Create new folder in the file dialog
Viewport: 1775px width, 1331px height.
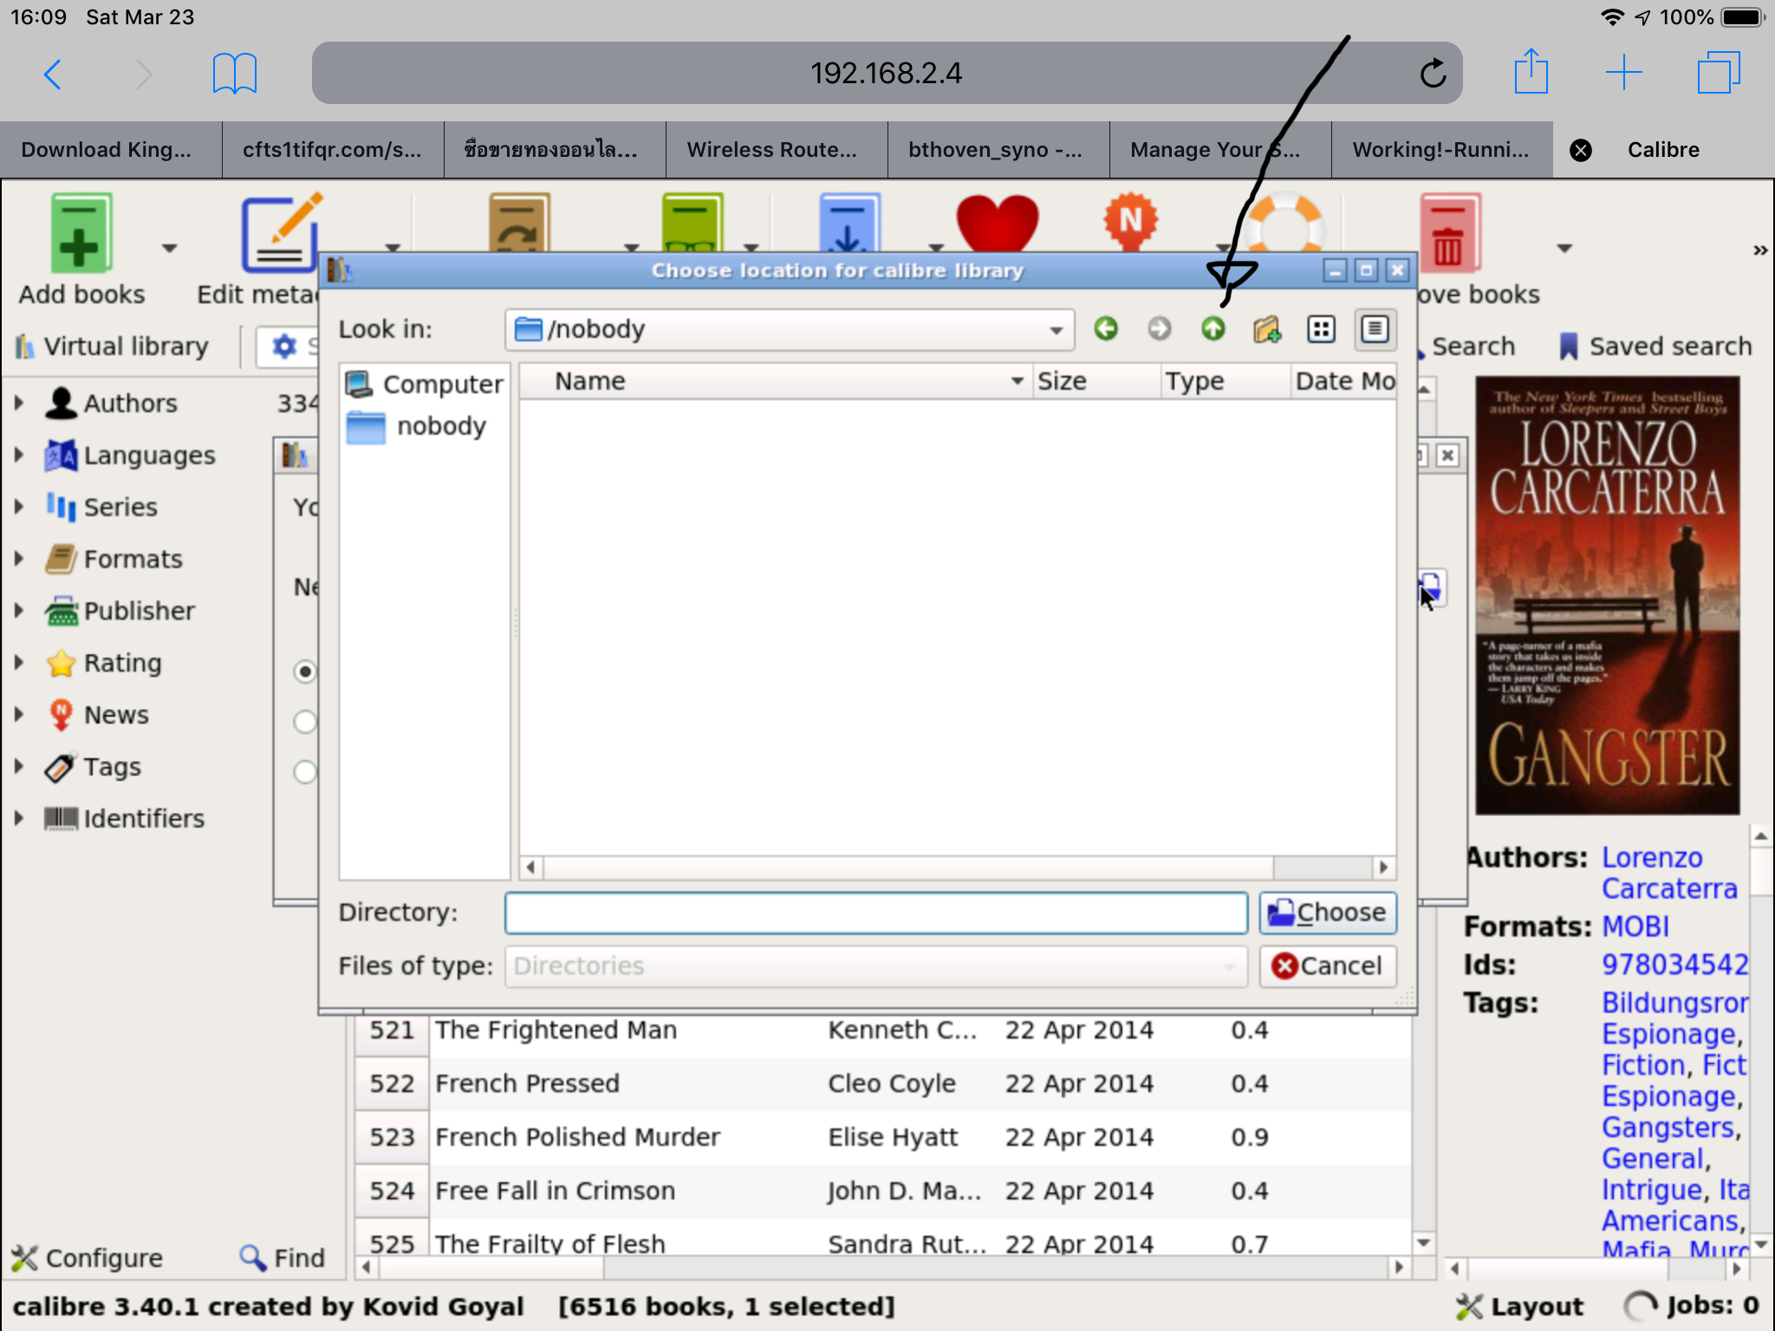click(x=1266, y=329)
